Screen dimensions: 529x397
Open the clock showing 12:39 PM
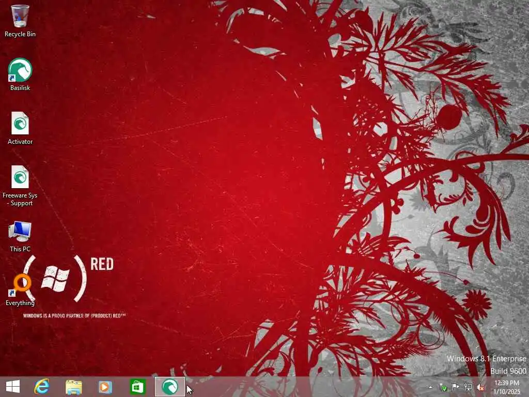[507, 387]
